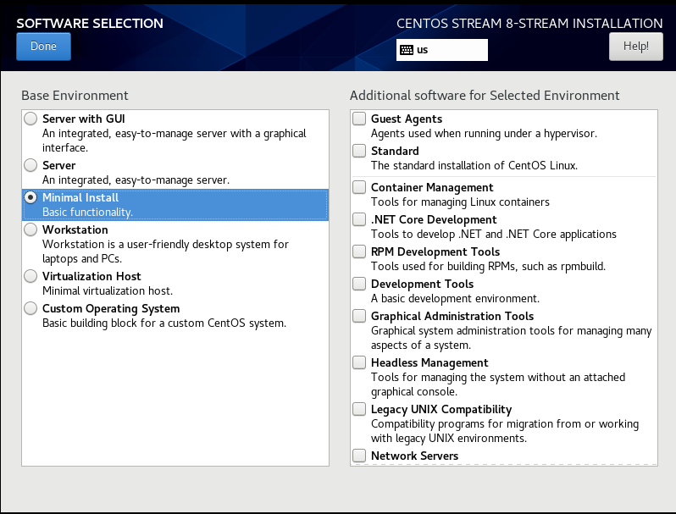Select the Server radio button
Screen dimensions: 676x514
[30, 165]
